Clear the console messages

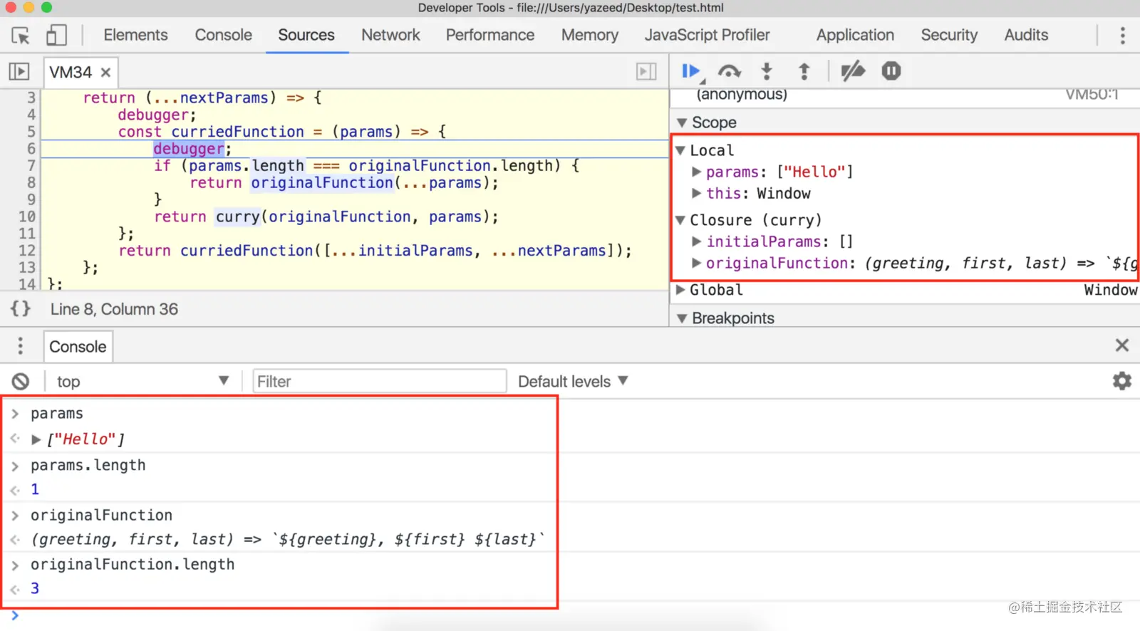pos(21,382)
